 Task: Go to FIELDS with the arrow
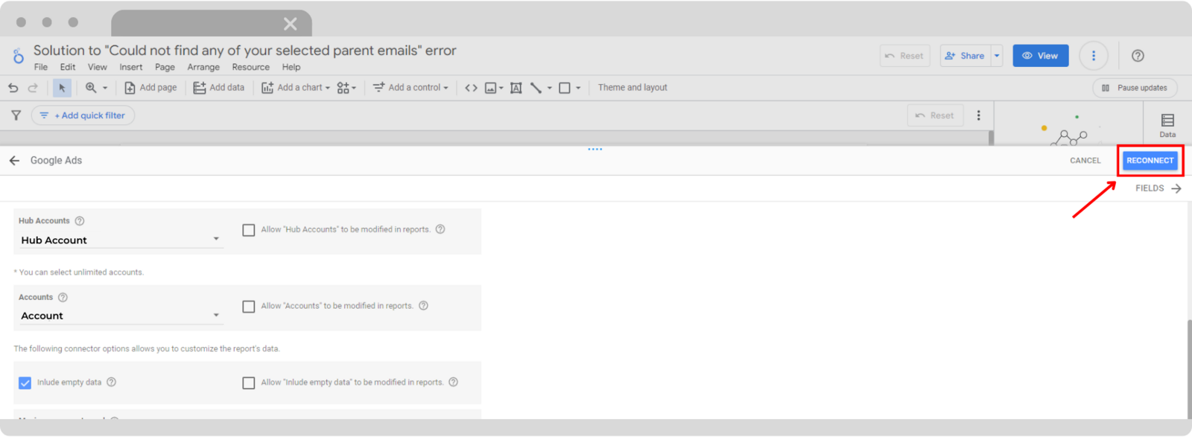(x=1158, y=188)
